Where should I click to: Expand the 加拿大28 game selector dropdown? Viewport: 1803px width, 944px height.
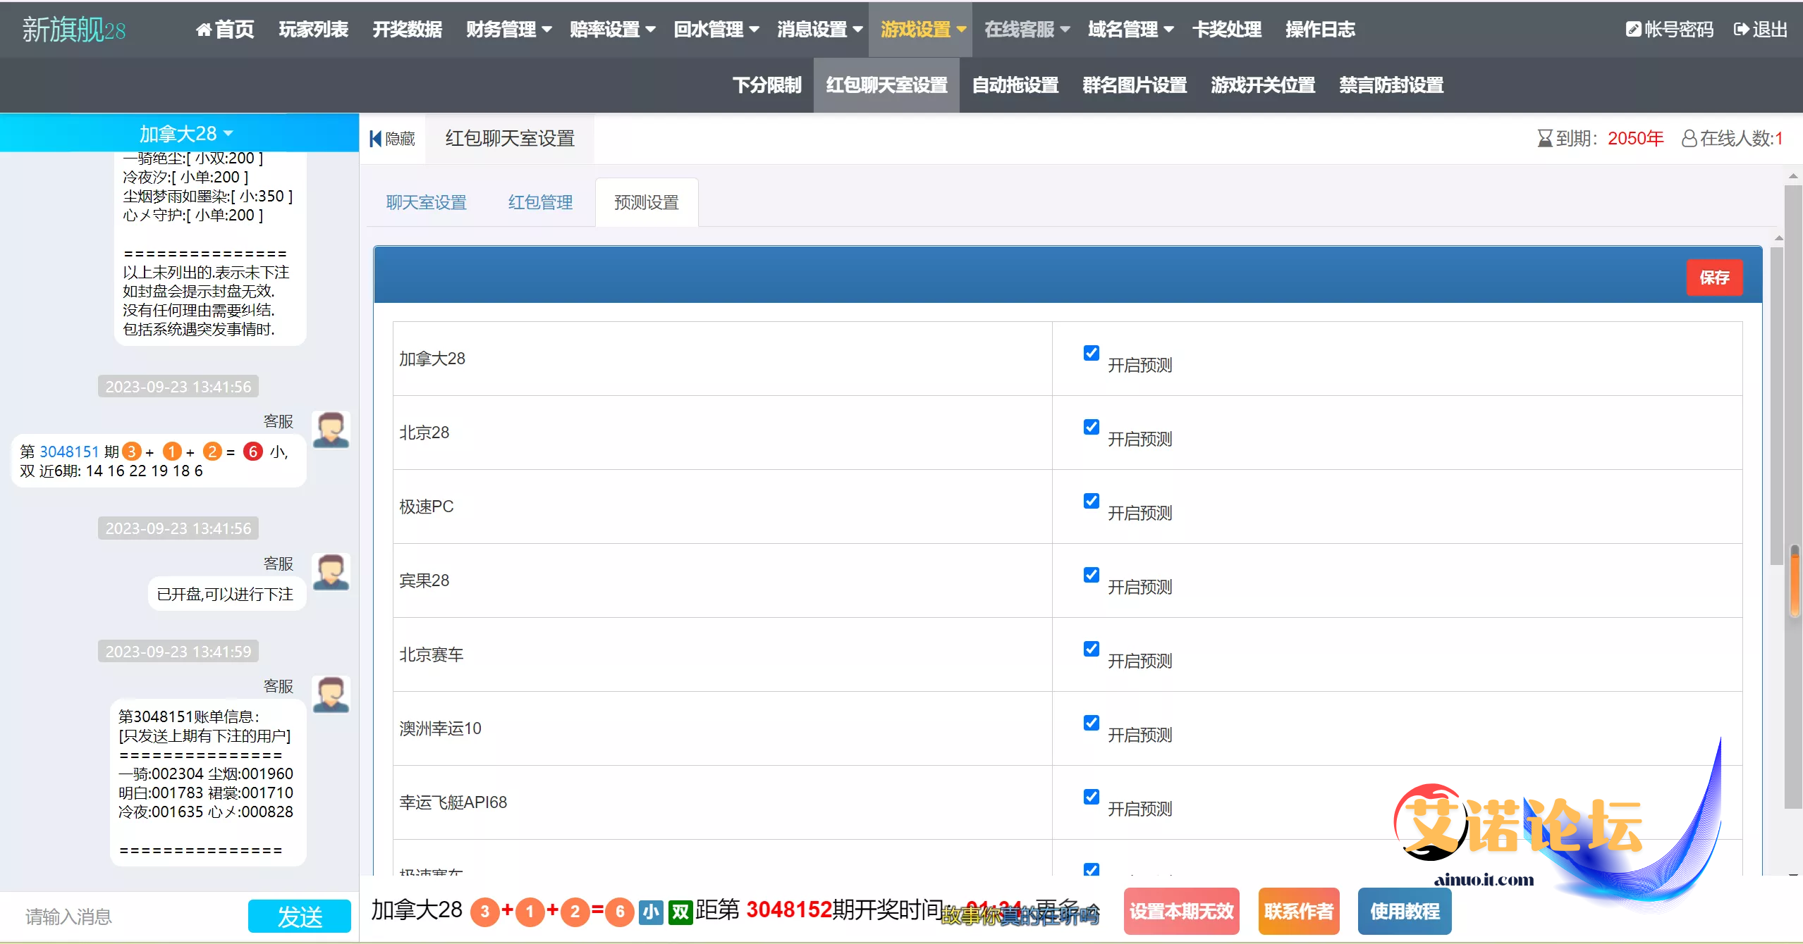point(185,133)
